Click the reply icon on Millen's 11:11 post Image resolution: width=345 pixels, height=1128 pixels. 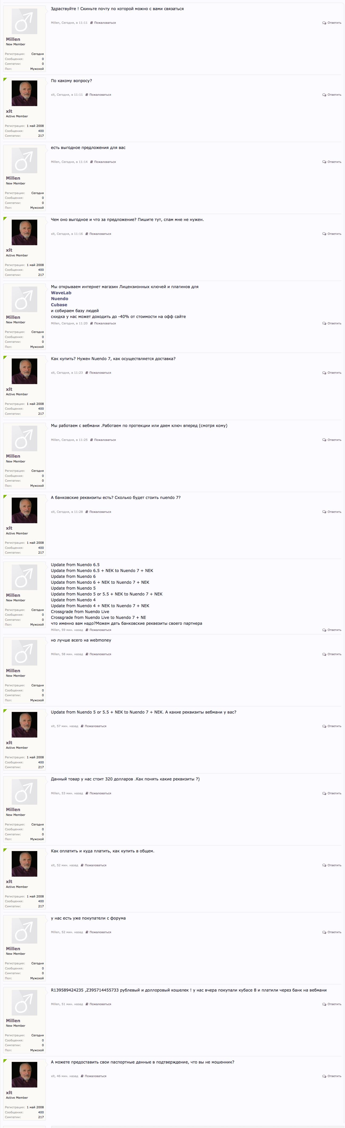(x=324, y=23)
